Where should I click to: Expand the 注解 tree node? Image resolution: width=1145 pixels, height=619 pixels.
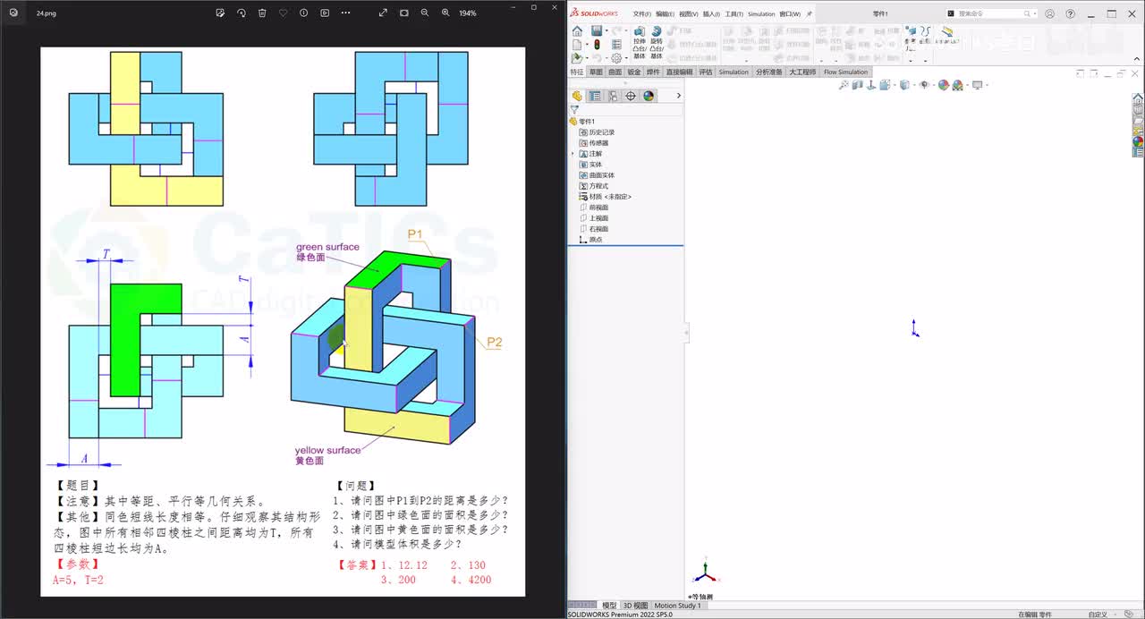[x=572, y=154]
